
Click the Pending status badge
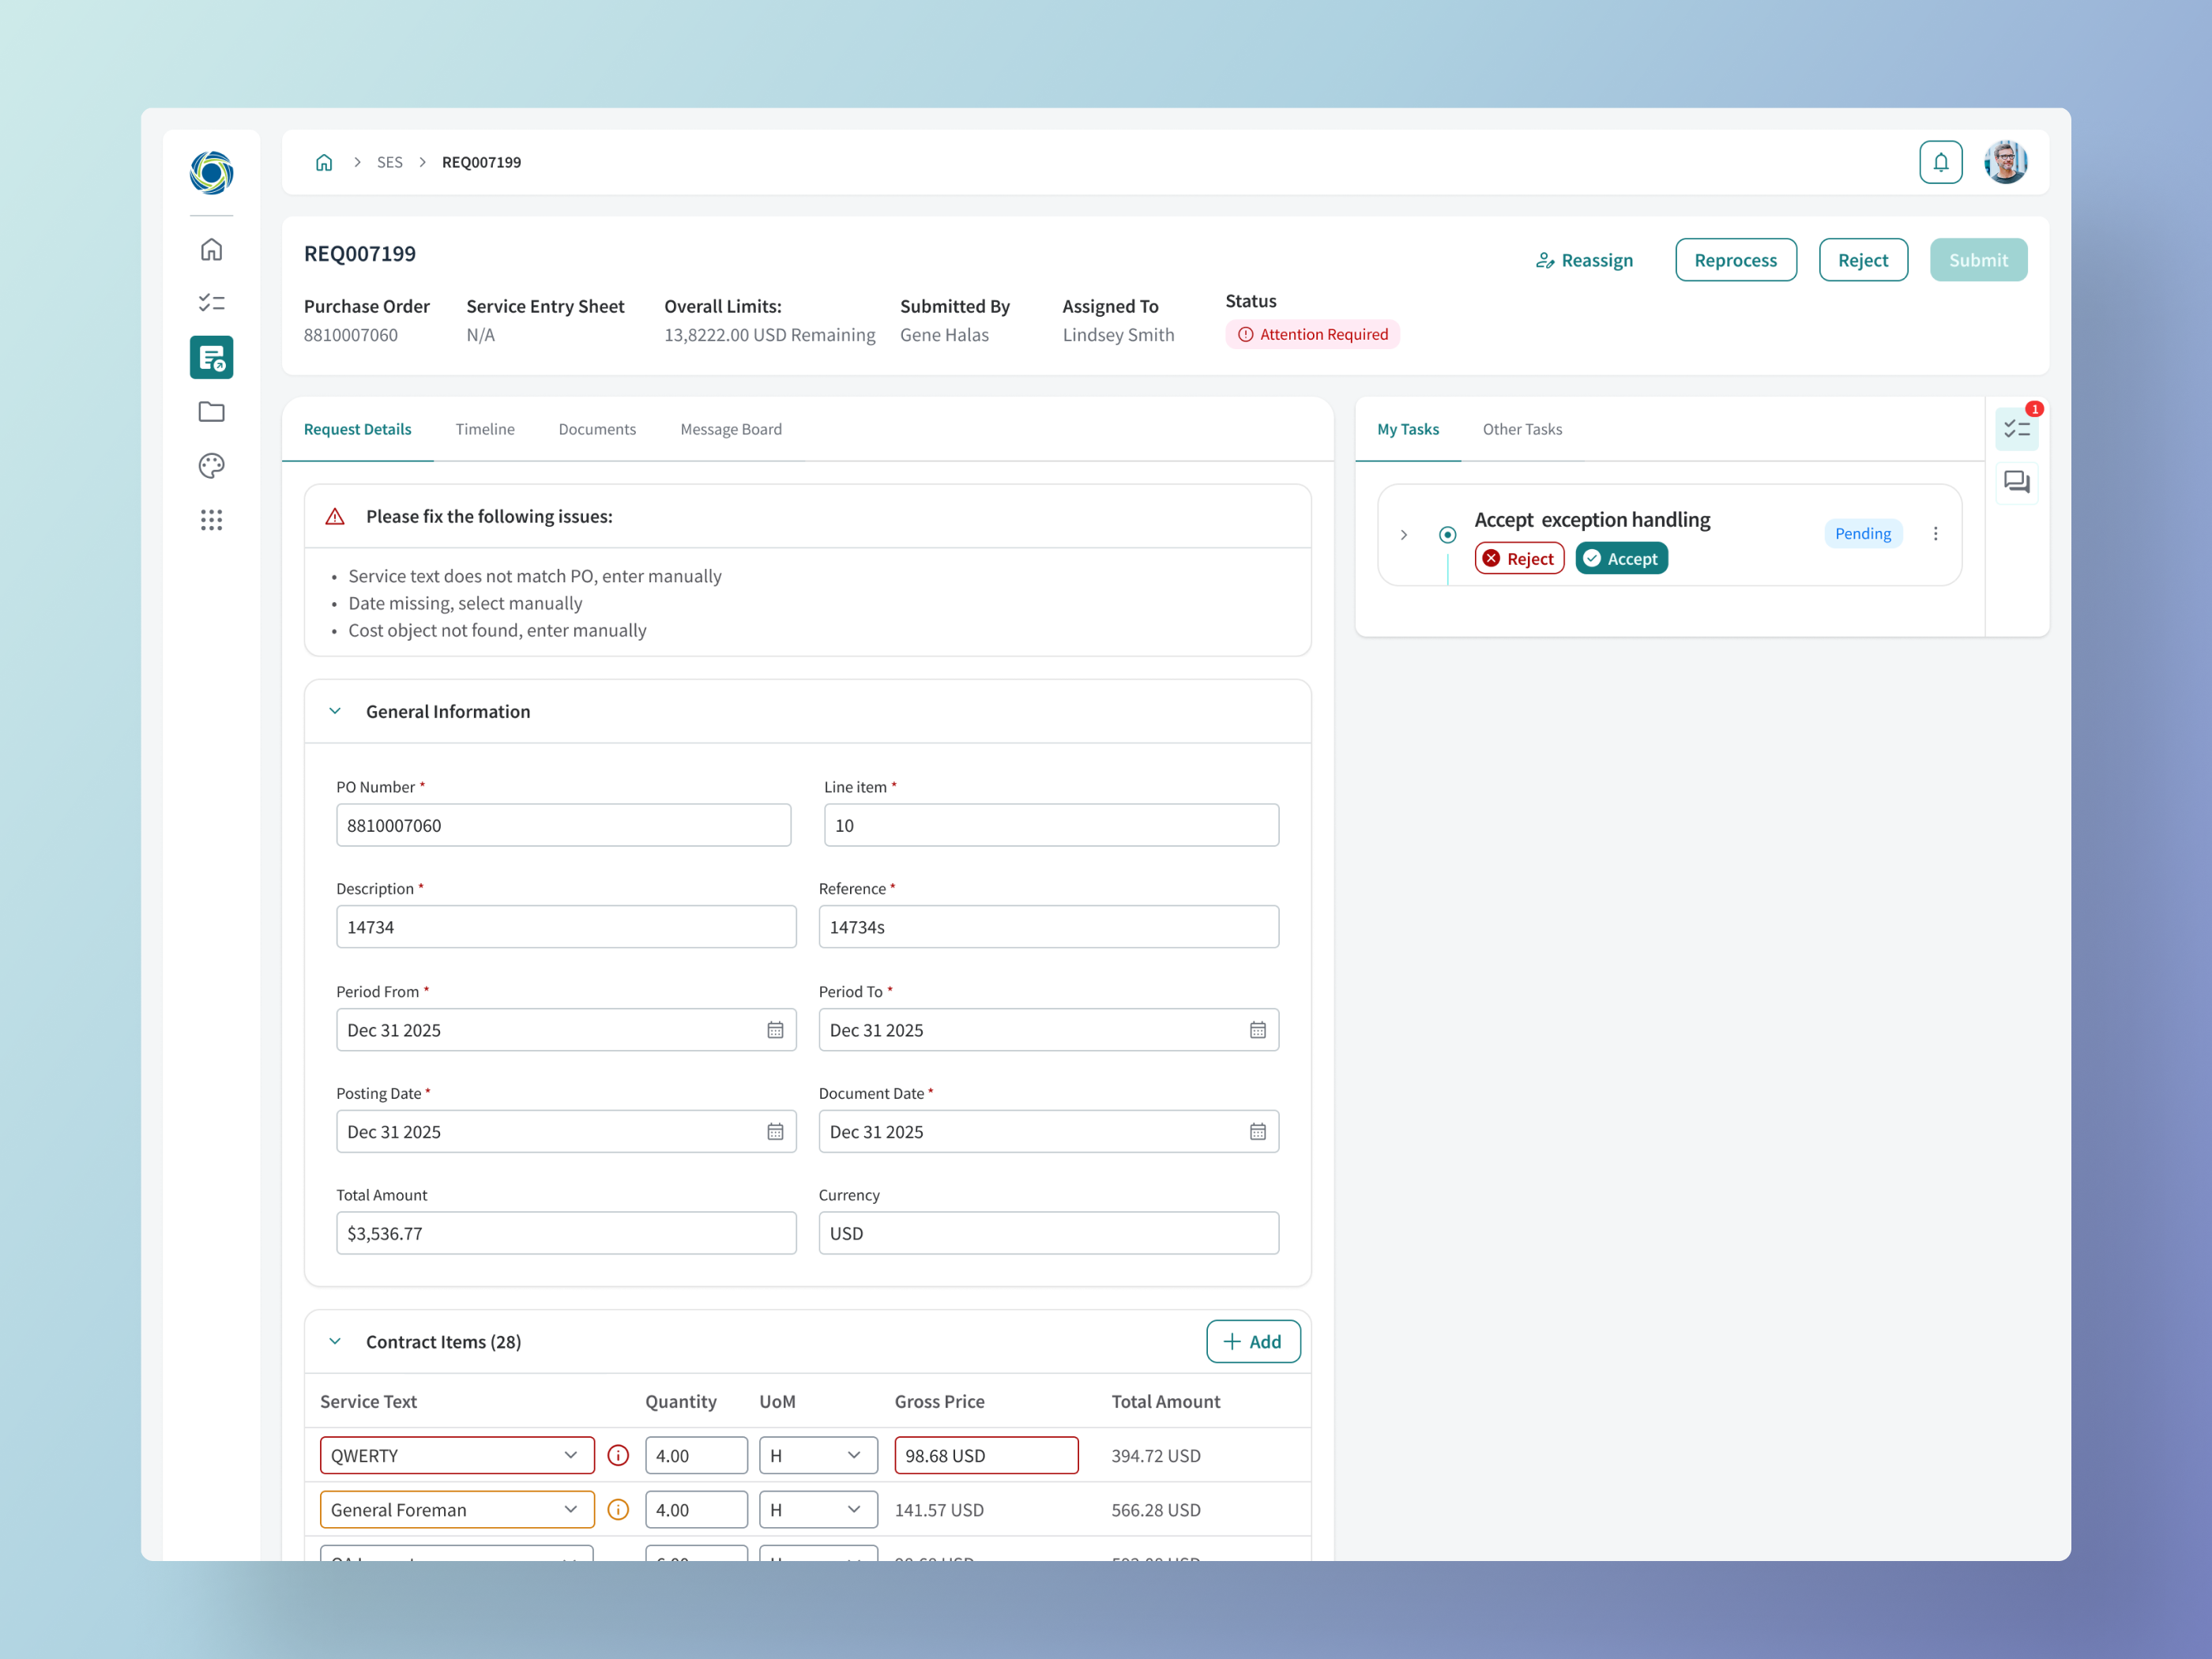coord(1862,534)
